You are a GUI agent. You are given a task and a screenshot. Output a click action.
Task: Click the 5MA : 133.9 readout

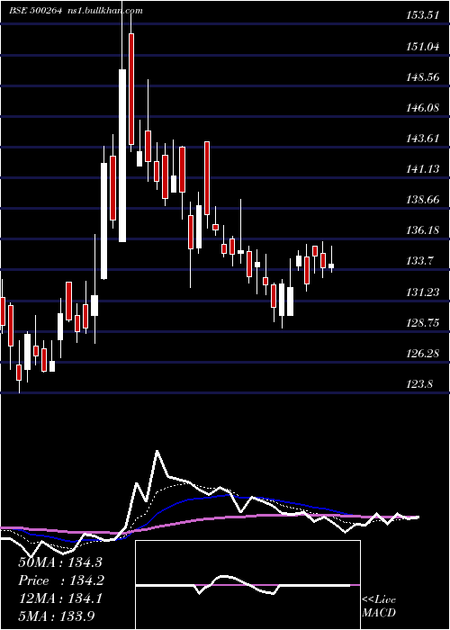click(x=57, y=616)
